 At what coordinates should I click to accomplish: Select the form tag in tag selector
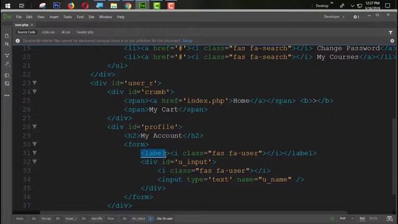pos(111,218)
